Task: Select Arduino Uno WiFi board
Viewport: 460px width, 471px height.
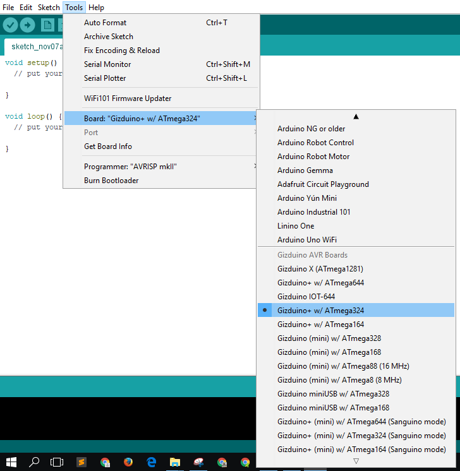Action: [x=356, y=240]
